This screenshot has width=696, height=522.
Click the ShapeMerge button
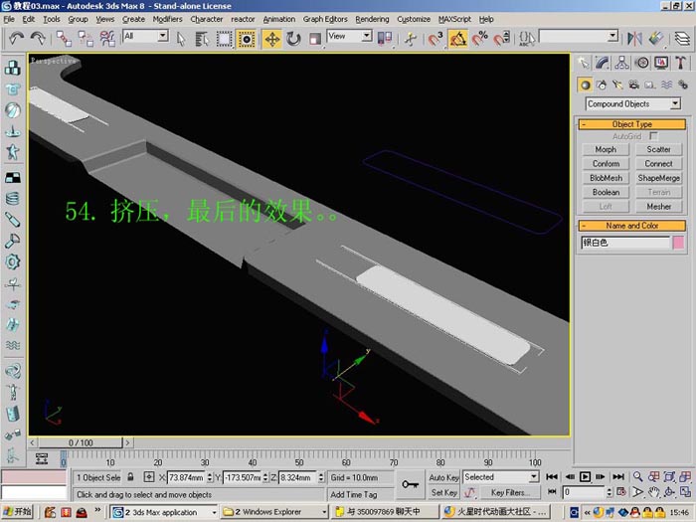pyautogui.click(x=658, y=178)
